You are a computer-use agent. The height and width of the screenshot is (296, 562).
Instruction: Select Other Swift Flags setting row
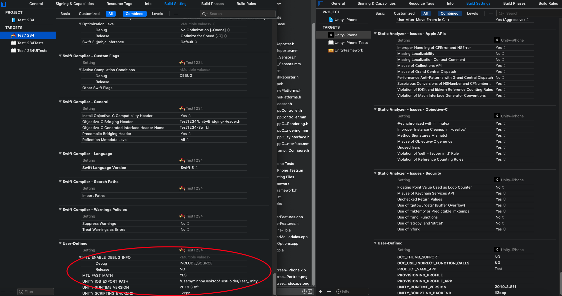tap(164, 88)
